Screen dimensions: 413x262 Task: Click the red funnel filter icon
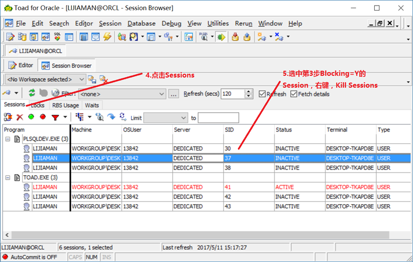[56, 117]
